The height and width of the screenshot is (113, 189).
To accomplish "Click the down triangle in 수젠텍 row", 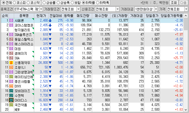I will [50, 96].
